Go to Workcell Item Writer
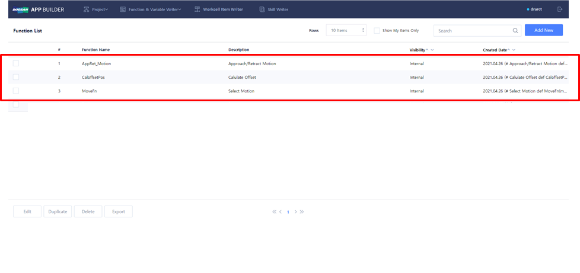This screenshot has height=273, width=580. coord(220,9)
